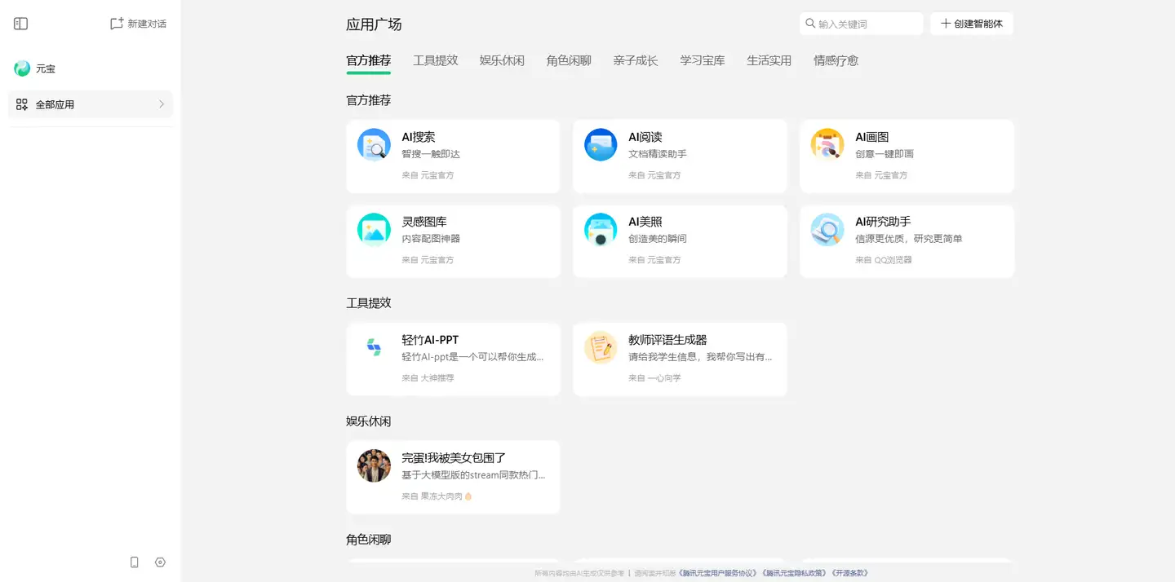Click the AI阅读 app icon
Image resolution: width=1175 pixels, height=582 pixels.
click(x=601, y=145)
